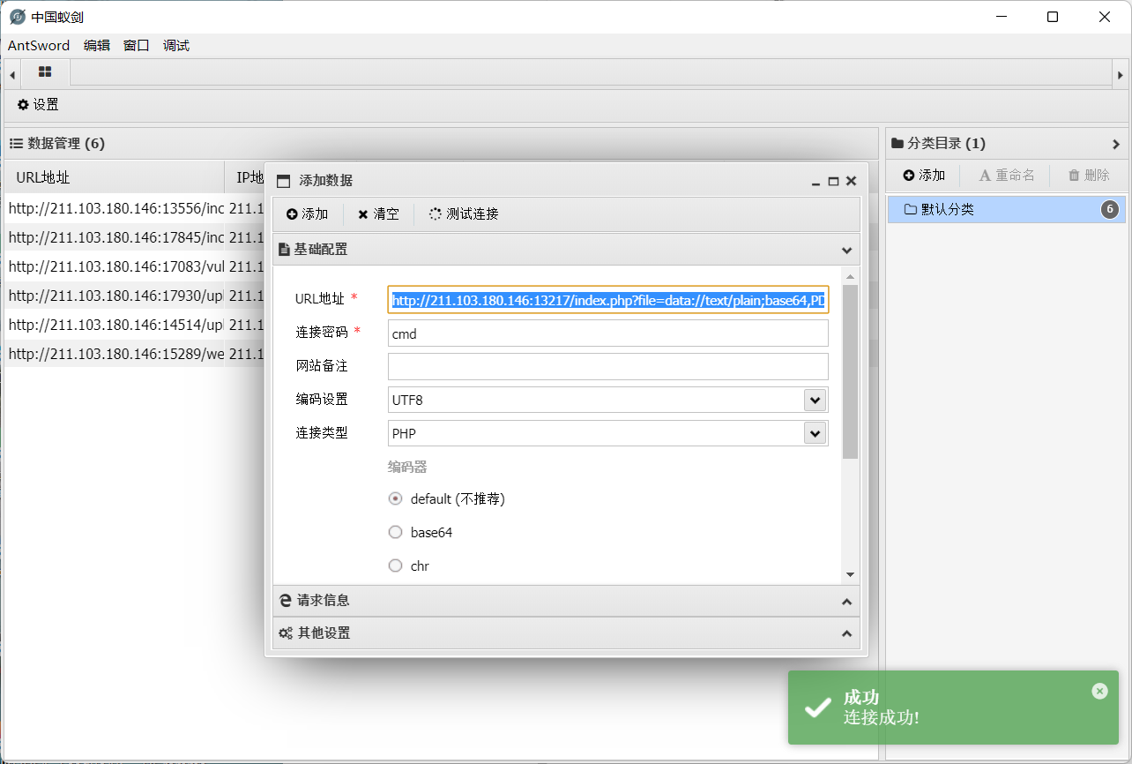Close the 添加数据 dialog

coord(851,181)
